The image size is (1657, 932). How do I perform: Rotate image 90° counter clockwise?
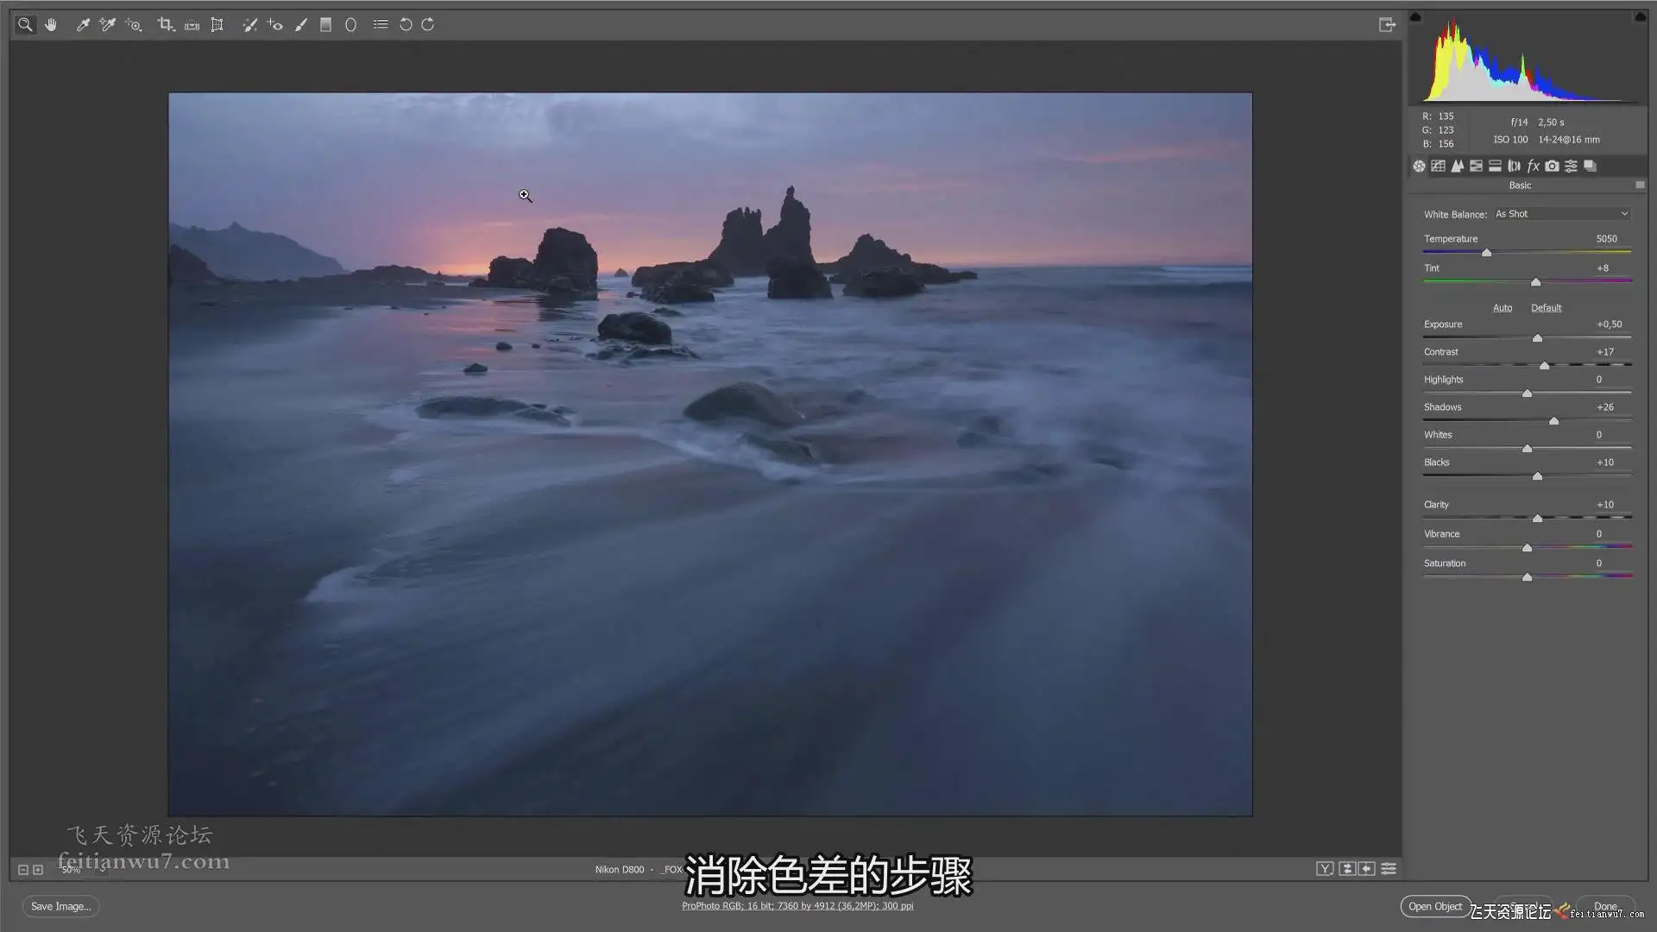406,24
